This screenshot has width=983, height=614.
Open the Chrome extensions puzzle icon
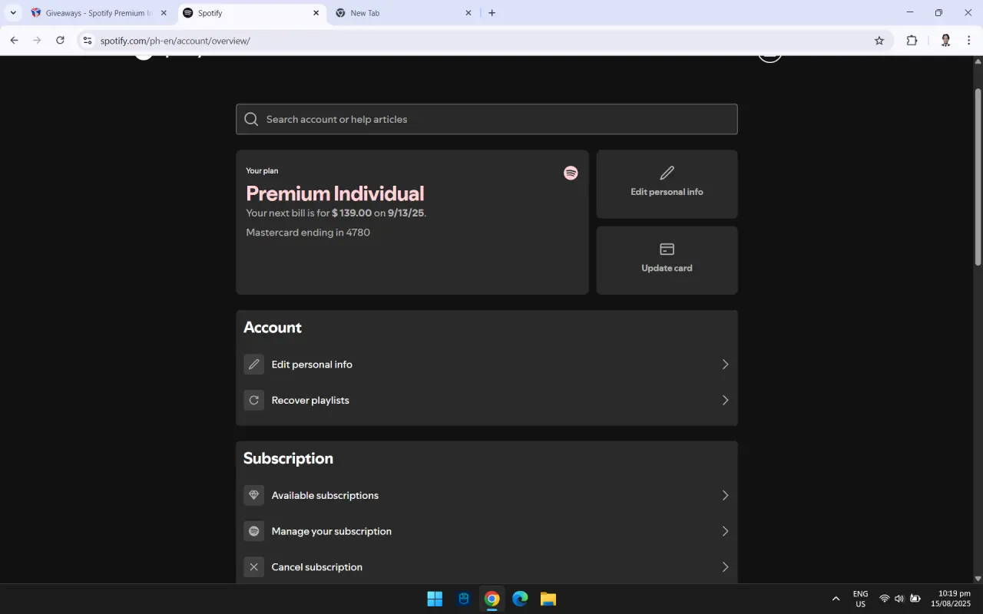click(x=912, y=41)
